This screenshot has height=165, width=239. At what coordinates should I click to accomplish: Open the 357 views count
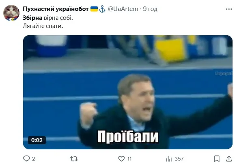179,159
